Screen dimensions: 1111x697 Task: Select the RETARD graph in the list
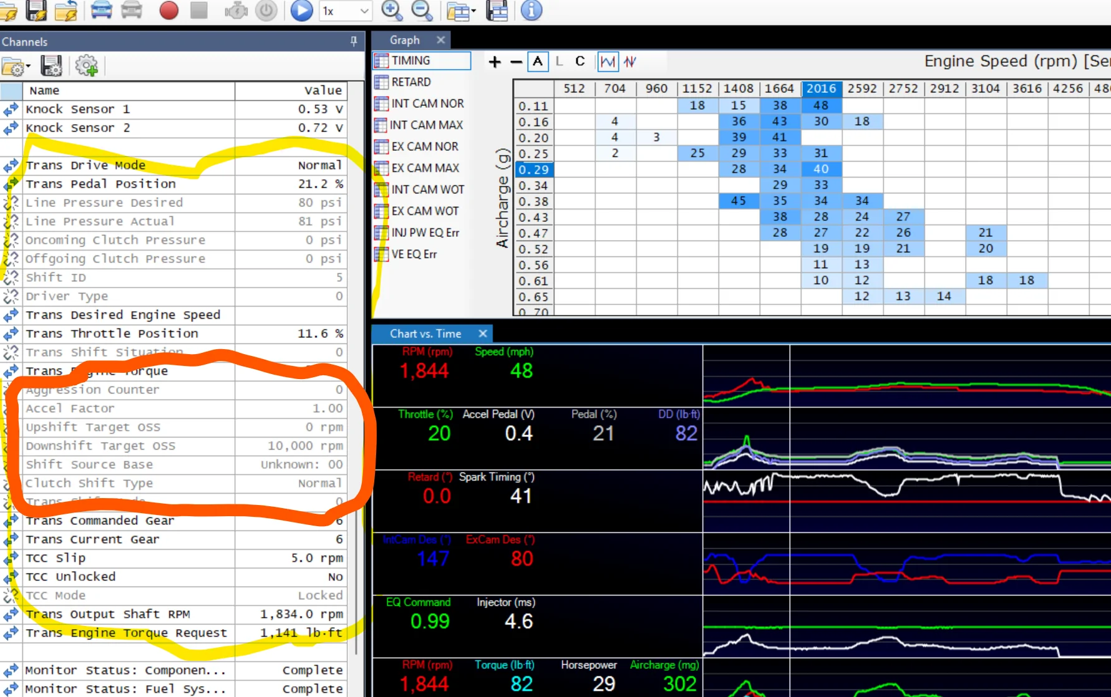point(403,82)
